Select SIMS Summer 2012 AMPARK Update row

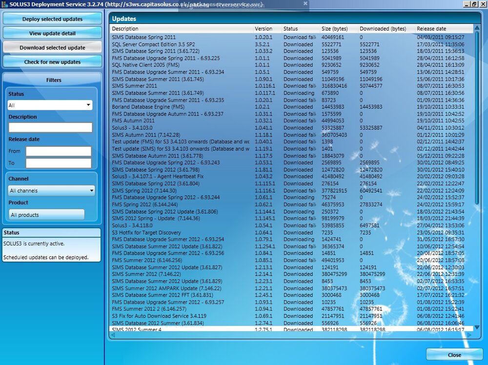(291, 288)
